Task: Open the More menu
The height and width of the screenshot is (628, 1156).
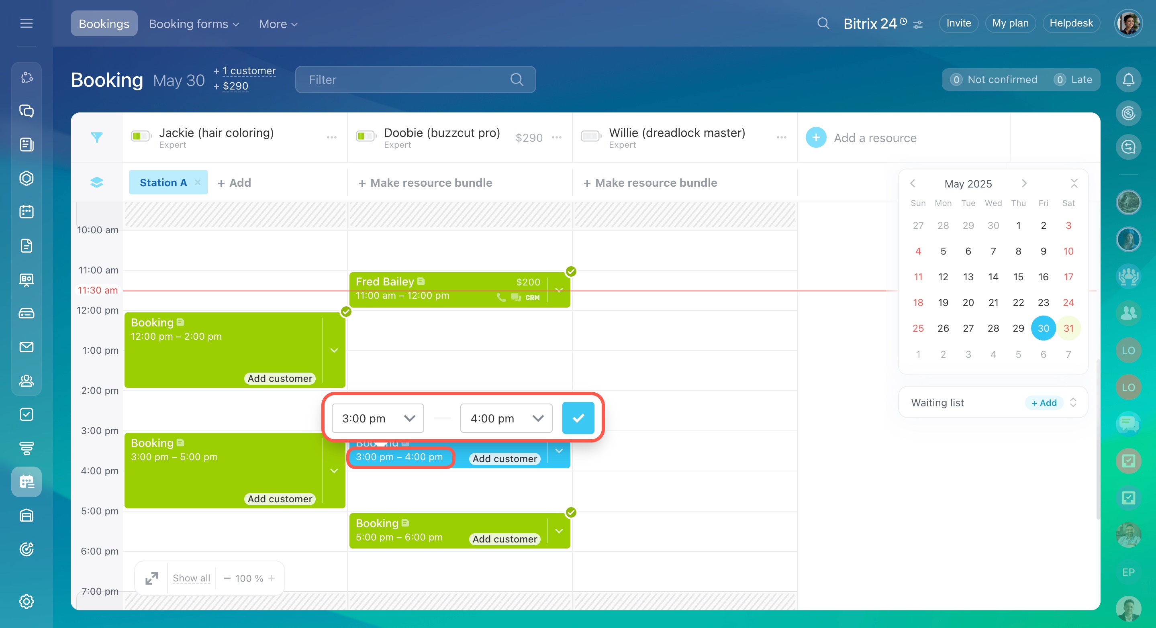Action: tap(278, 24)
